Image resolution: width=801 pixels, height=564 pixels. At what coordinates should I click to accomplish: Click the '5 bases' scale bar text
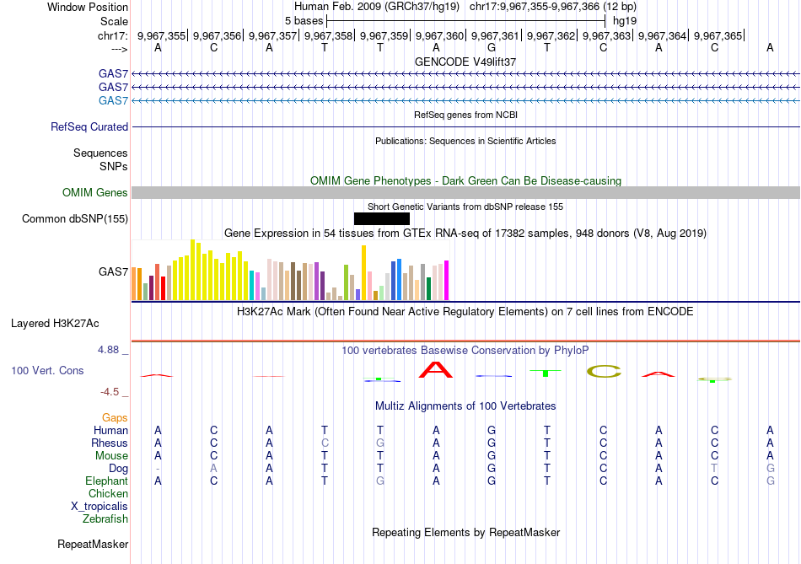(x=304, y=21)
